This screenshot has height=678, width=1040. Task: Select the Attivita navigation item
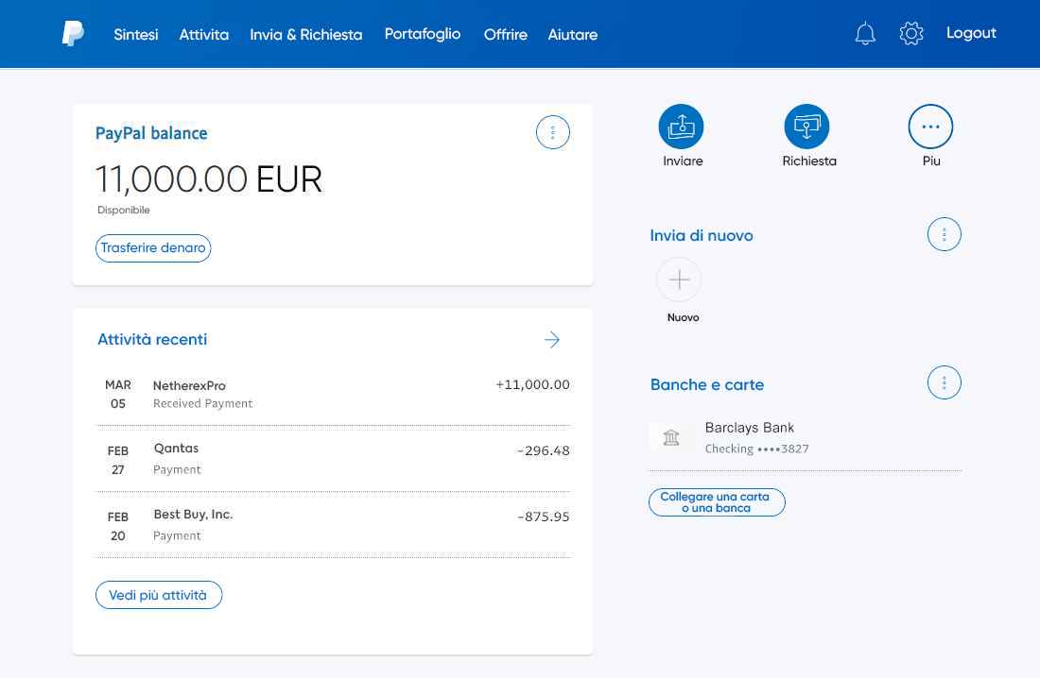coord(204,35)
